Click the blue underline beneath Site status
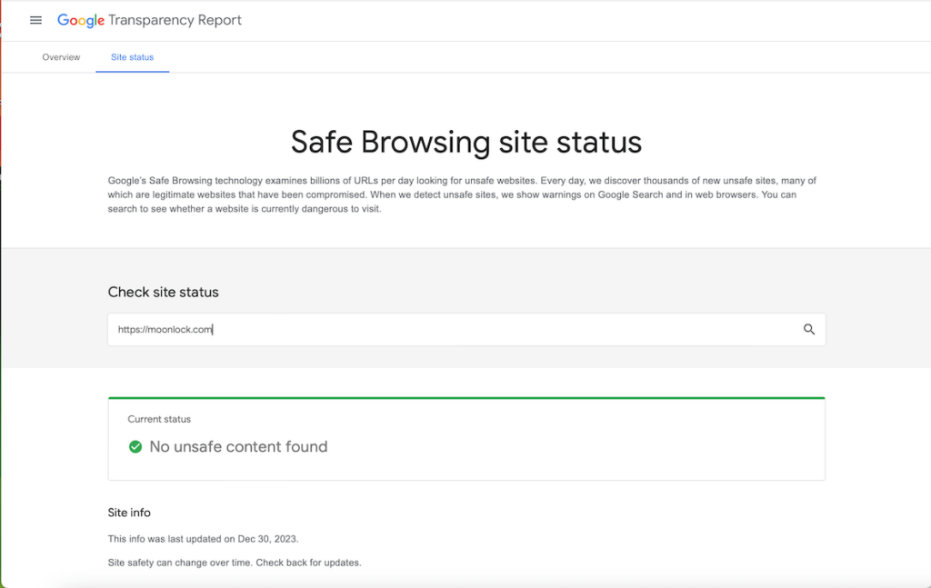This screenshot has height=588, width=931. [132, 70]
